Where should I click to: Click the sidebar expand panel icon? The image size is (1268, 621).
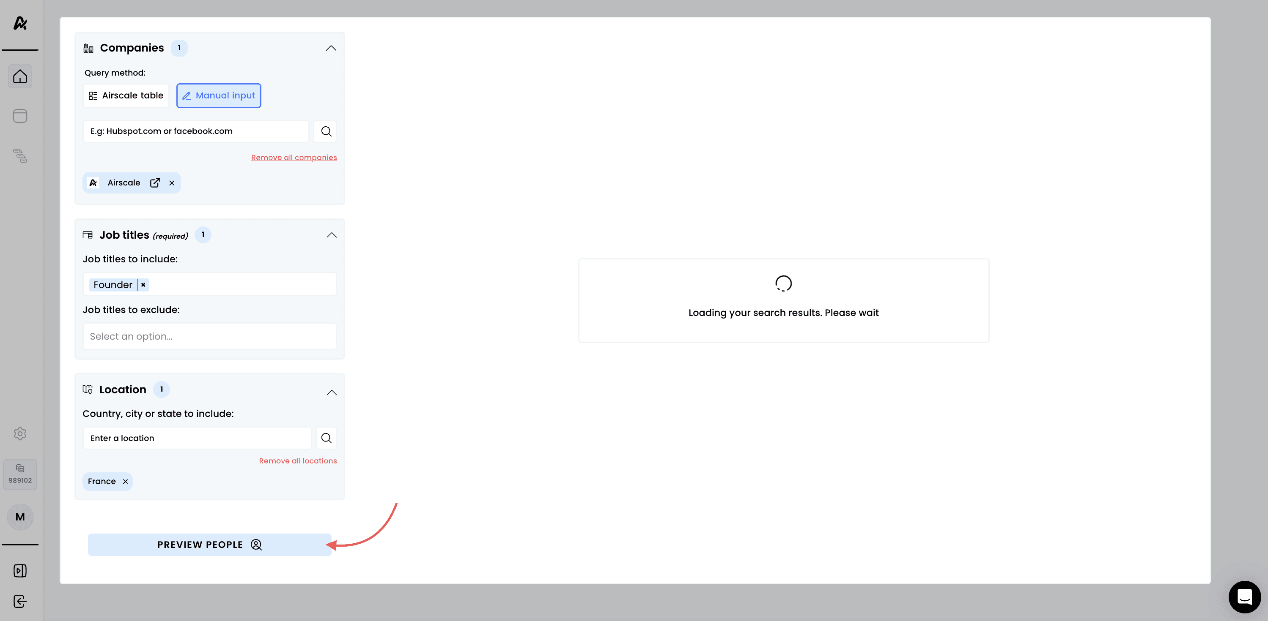click(x=20, y=570)
